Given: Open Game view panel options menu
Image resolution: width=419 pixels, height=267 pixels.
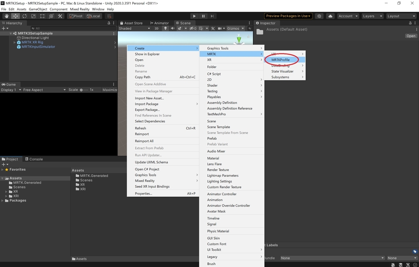Looking at the screenshot, I should [x=114, y=84].
